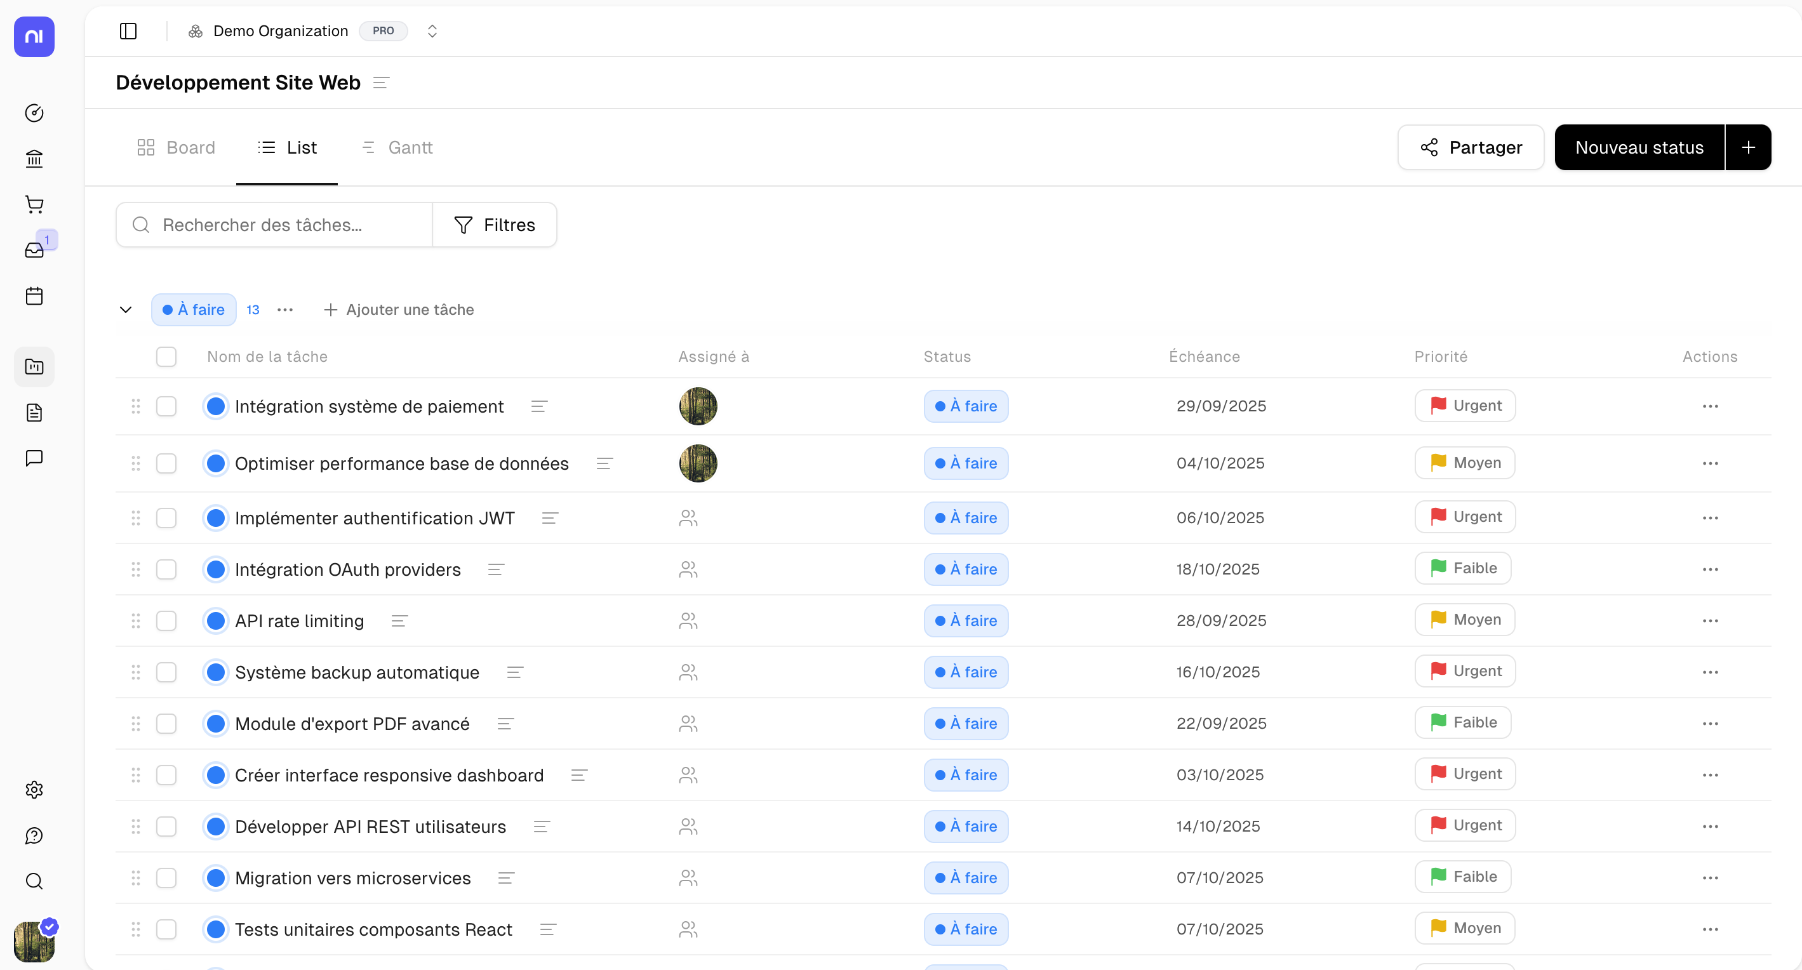This screenshot has width=1802, height=970.
Task: Switch to the Gantt tab
Action: point(397,147)
